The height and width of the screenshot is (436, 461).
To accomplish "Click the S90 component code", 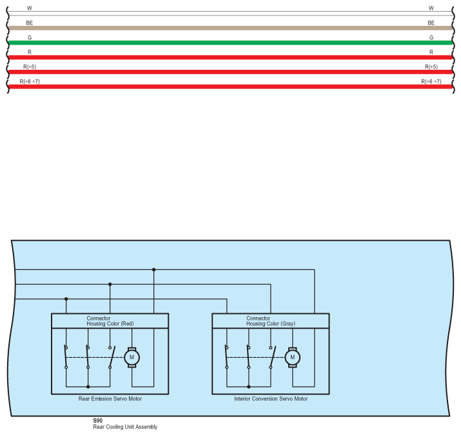I will point(97,420).
